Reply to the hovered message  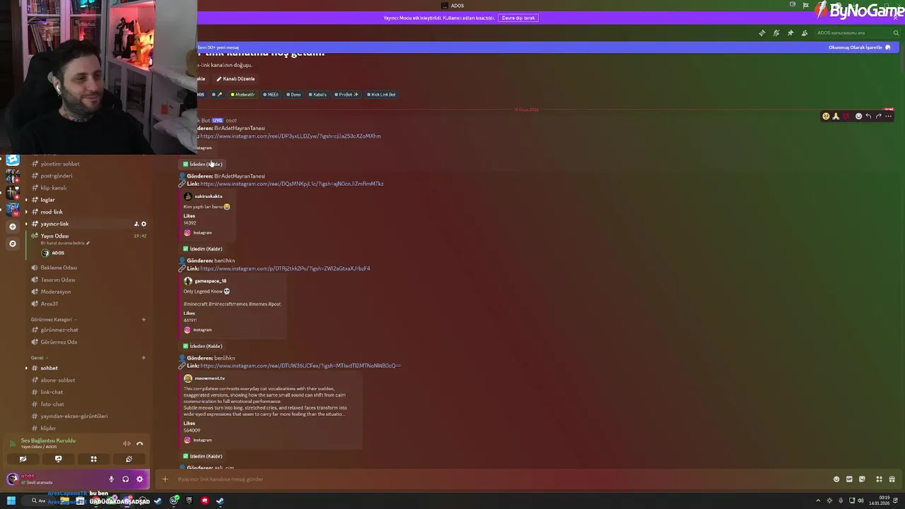[x=868, y=117]
